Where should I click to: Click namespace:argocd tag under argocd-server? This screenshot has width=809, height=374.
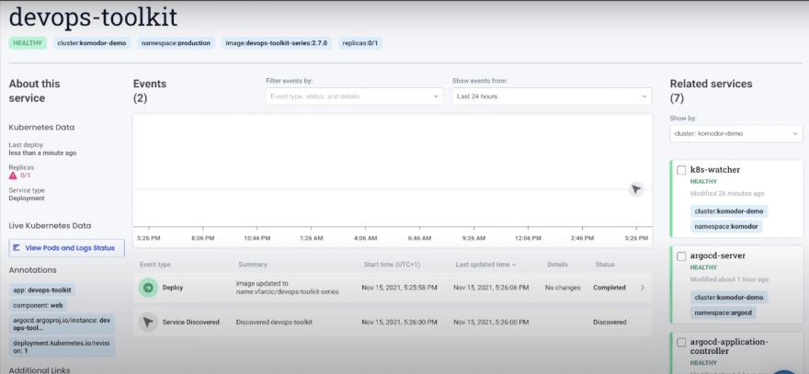724,312
